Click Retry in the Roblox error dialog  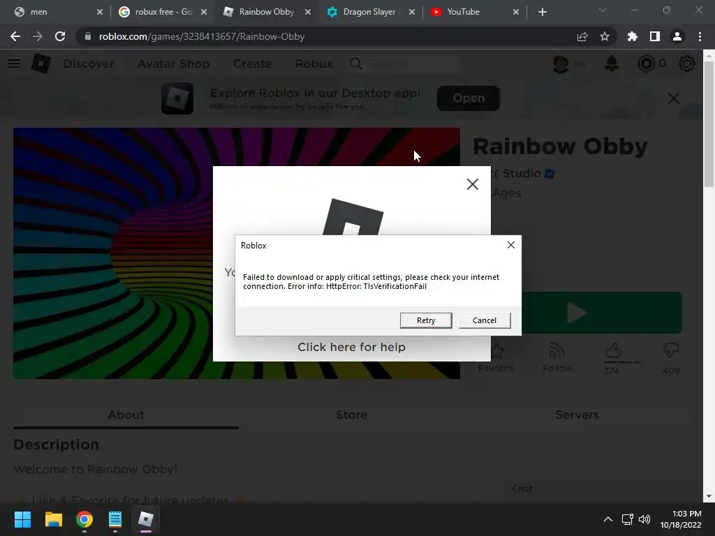tap(426, 320)
